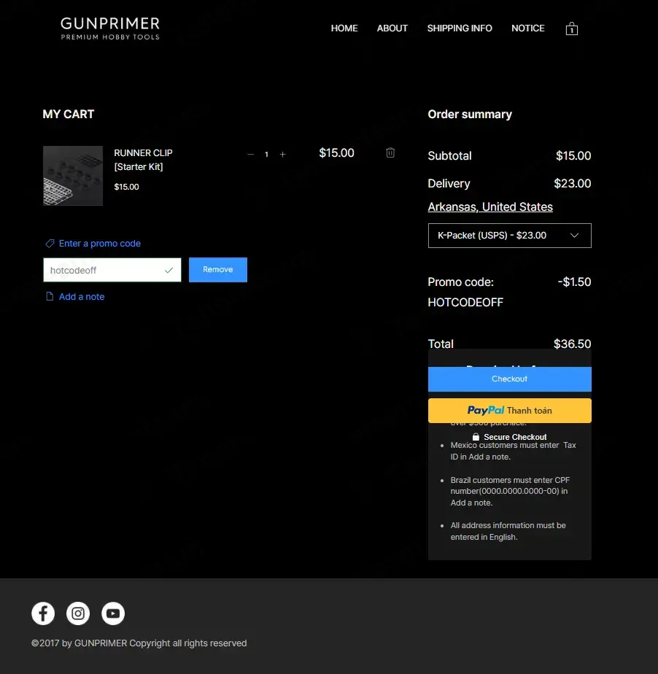658x674 pixels.
Task: Click the GUNPRIMER logo
Action: 110,28
